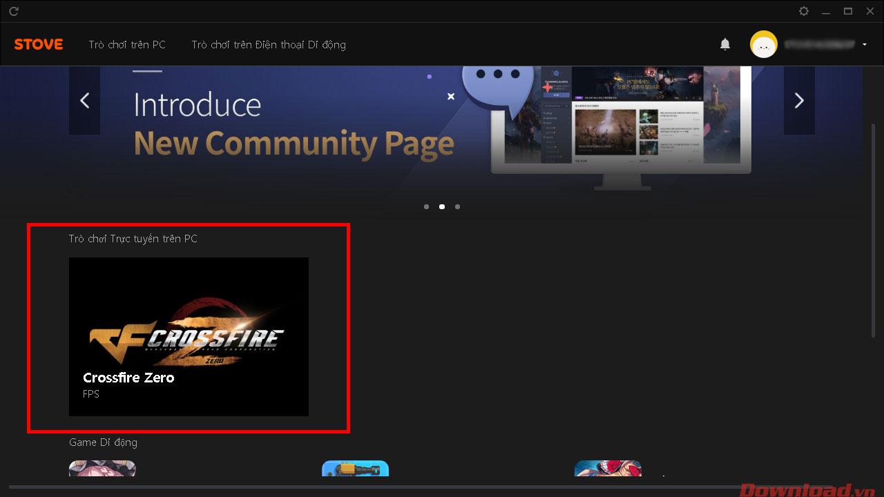Click the user avatar picture

coord(764,45)
